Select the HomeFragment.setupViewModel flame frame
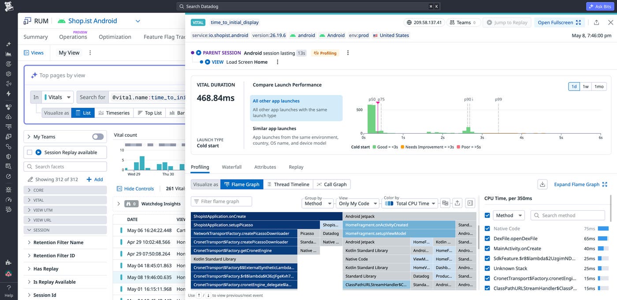 399,234
